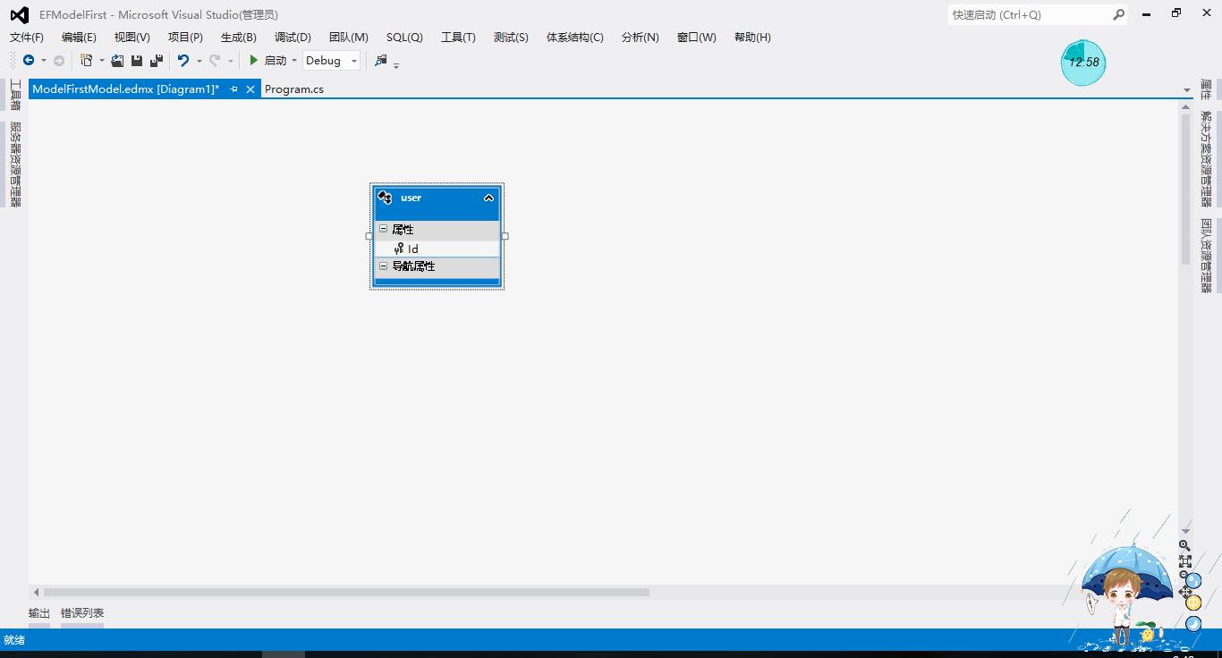Open the 工具箱 side panel
This screenshot has width=1222, height=658.
pyautogui.click(x=15, y=95)
